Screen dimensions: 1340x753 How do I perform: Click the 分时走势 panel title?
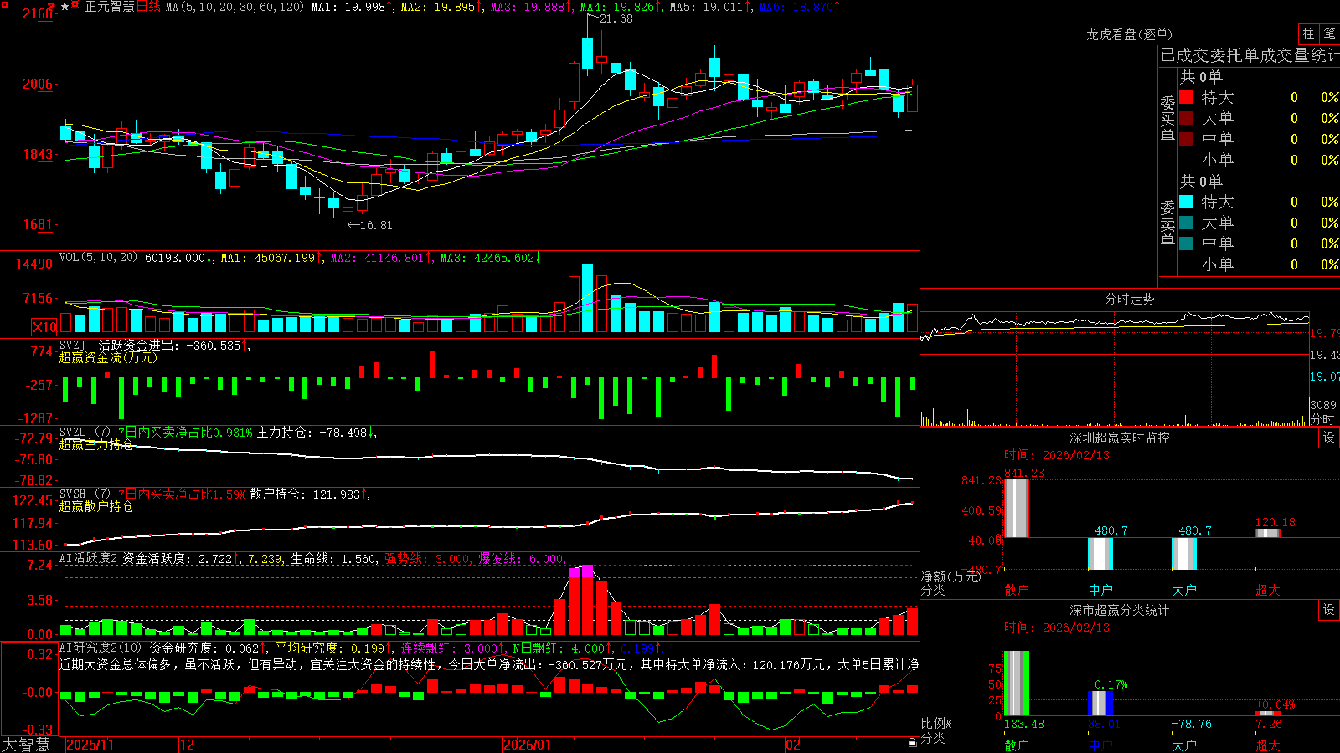click(x=1129, y=299)
